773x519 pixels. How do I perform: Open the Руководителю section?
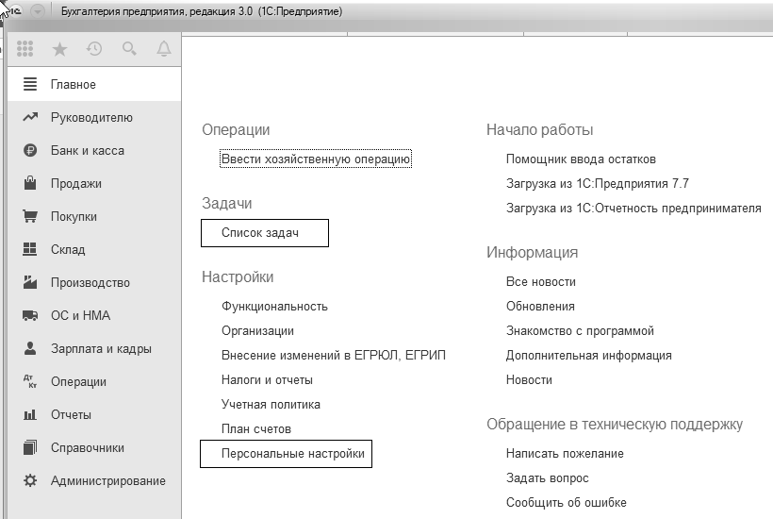tap(94, 117)
